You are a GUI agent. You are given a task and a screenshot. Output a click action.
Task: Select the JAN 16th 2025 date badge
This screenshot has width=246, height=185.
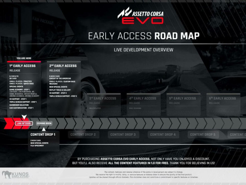pos(24,124)
